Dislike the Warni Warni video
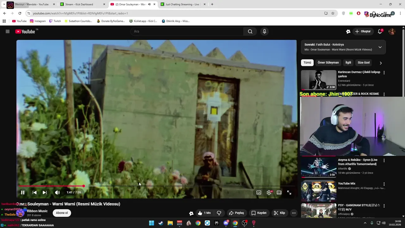Screen dimensions: 405x228 (219, 213)
